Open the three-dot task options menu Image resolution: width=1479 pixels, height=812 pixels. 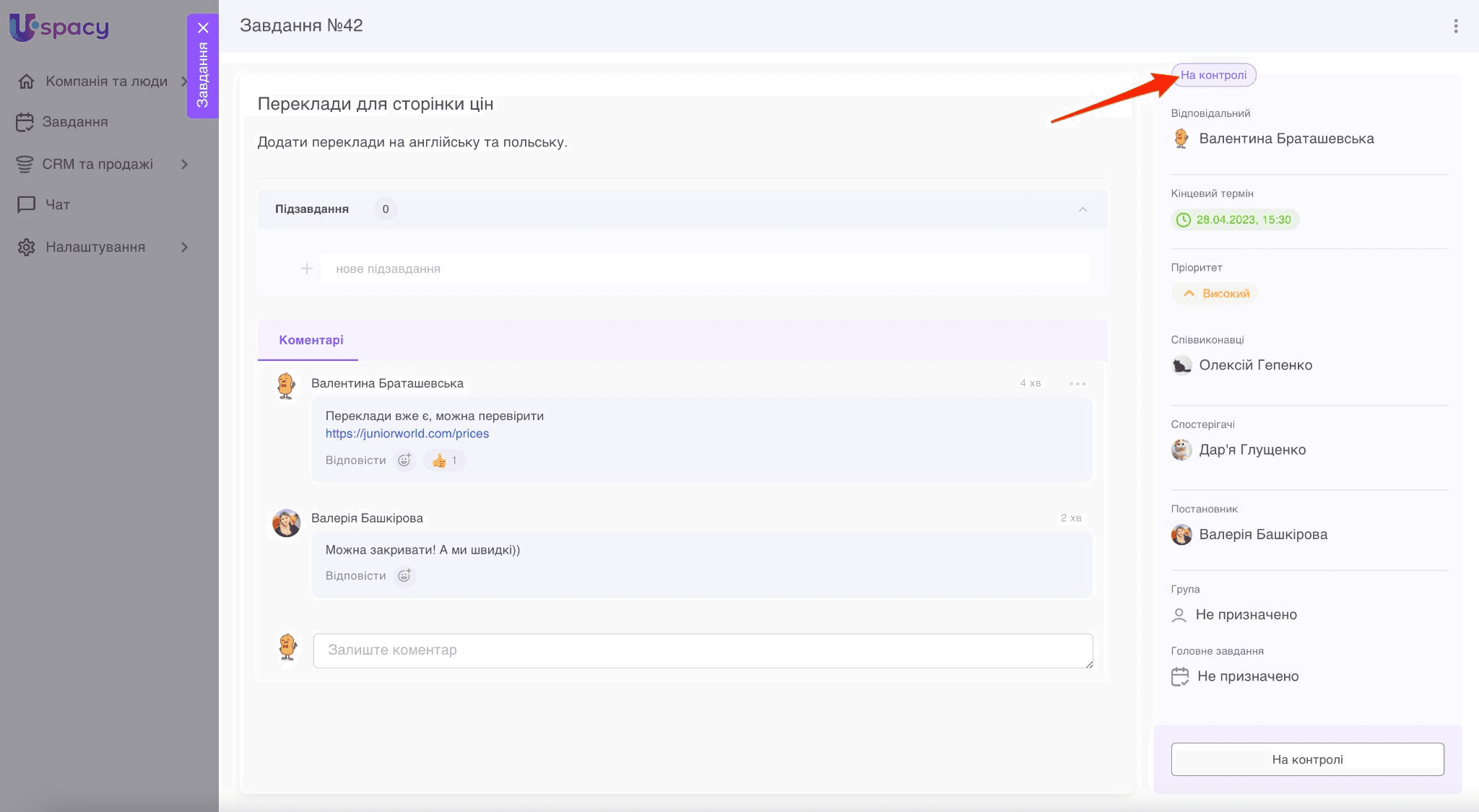tap(1455, 27)
